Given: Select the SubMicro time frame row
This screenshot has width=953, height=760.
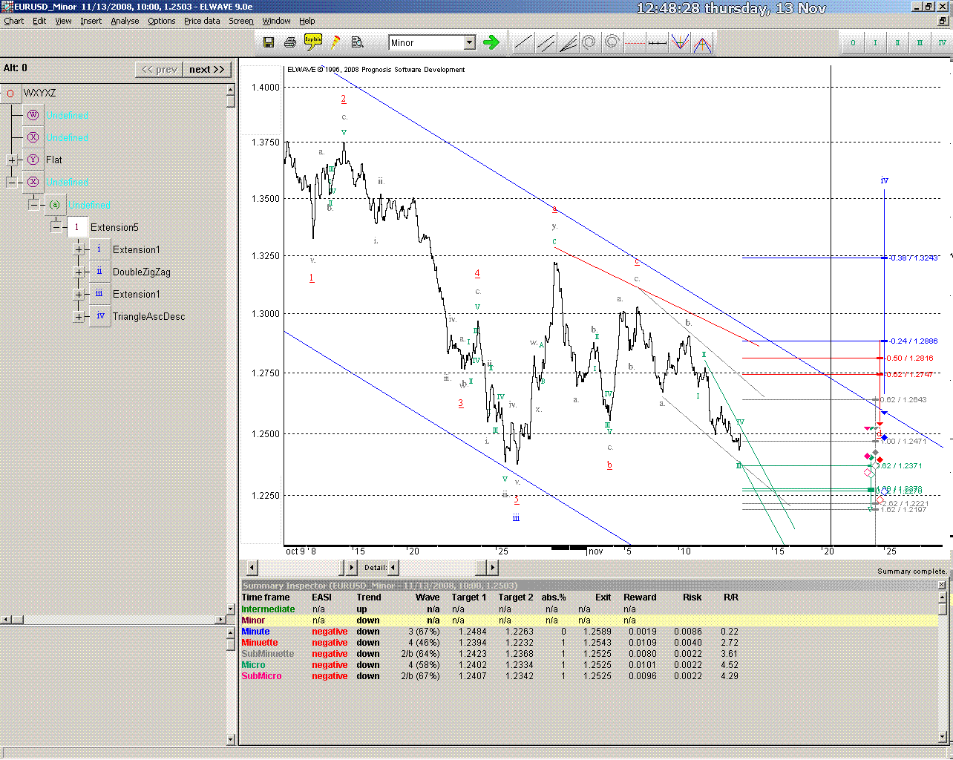Looking at the screenshot, I should pyautogui.click(x=490, y=676).
